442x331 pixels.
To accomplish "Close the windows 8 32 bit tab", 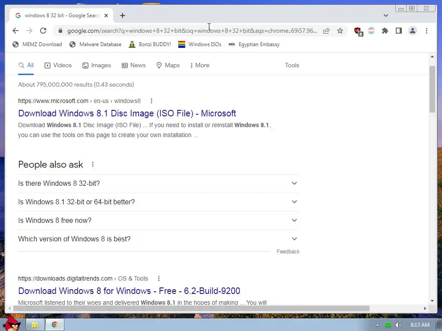I will [106, 16].
